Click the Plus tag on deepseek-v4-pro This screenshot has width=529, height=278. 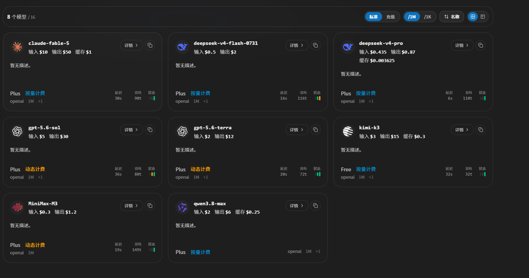click(x=346, y=94)
